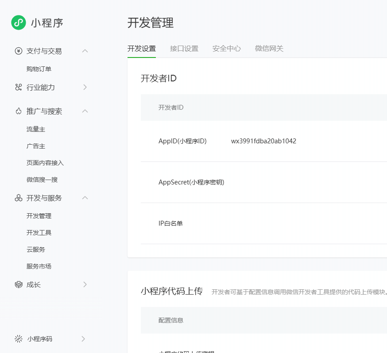Screen dimensions: 387x353
Task: Click the 开发者ID section heading
Action: (159, 78)
